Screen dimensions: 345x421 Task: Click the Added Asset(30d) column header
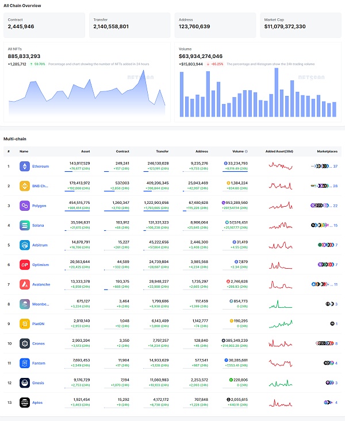pos(279,152)
